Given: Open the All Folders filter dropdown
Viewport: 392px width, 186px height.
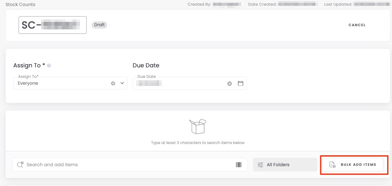Looking at the screenshot, I should (285, 165).
